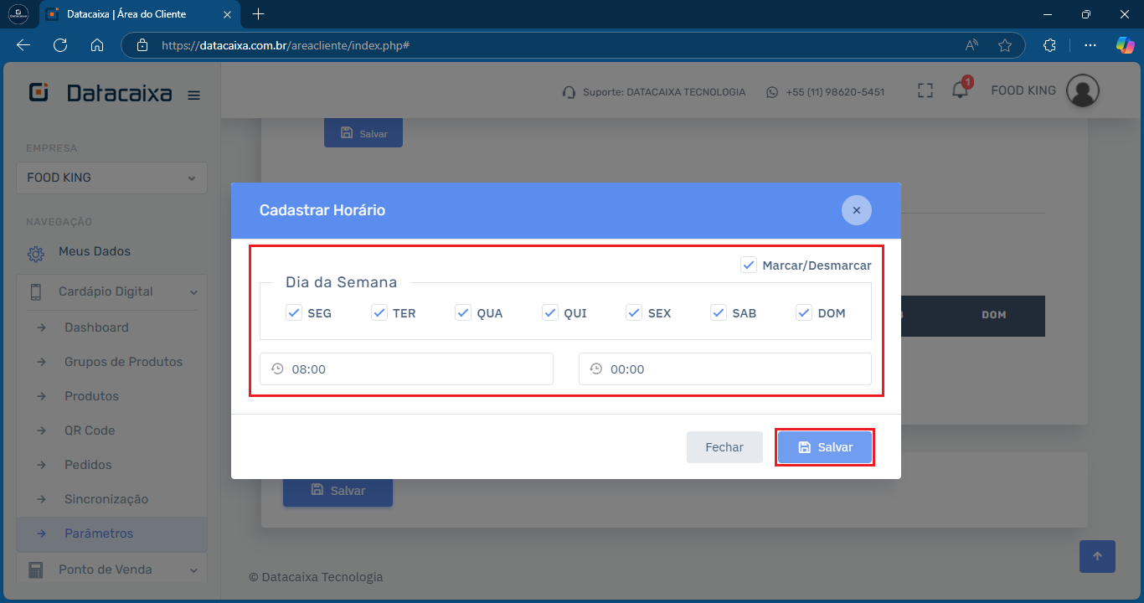Click the Meus Dados gear icon

point(35,253)
